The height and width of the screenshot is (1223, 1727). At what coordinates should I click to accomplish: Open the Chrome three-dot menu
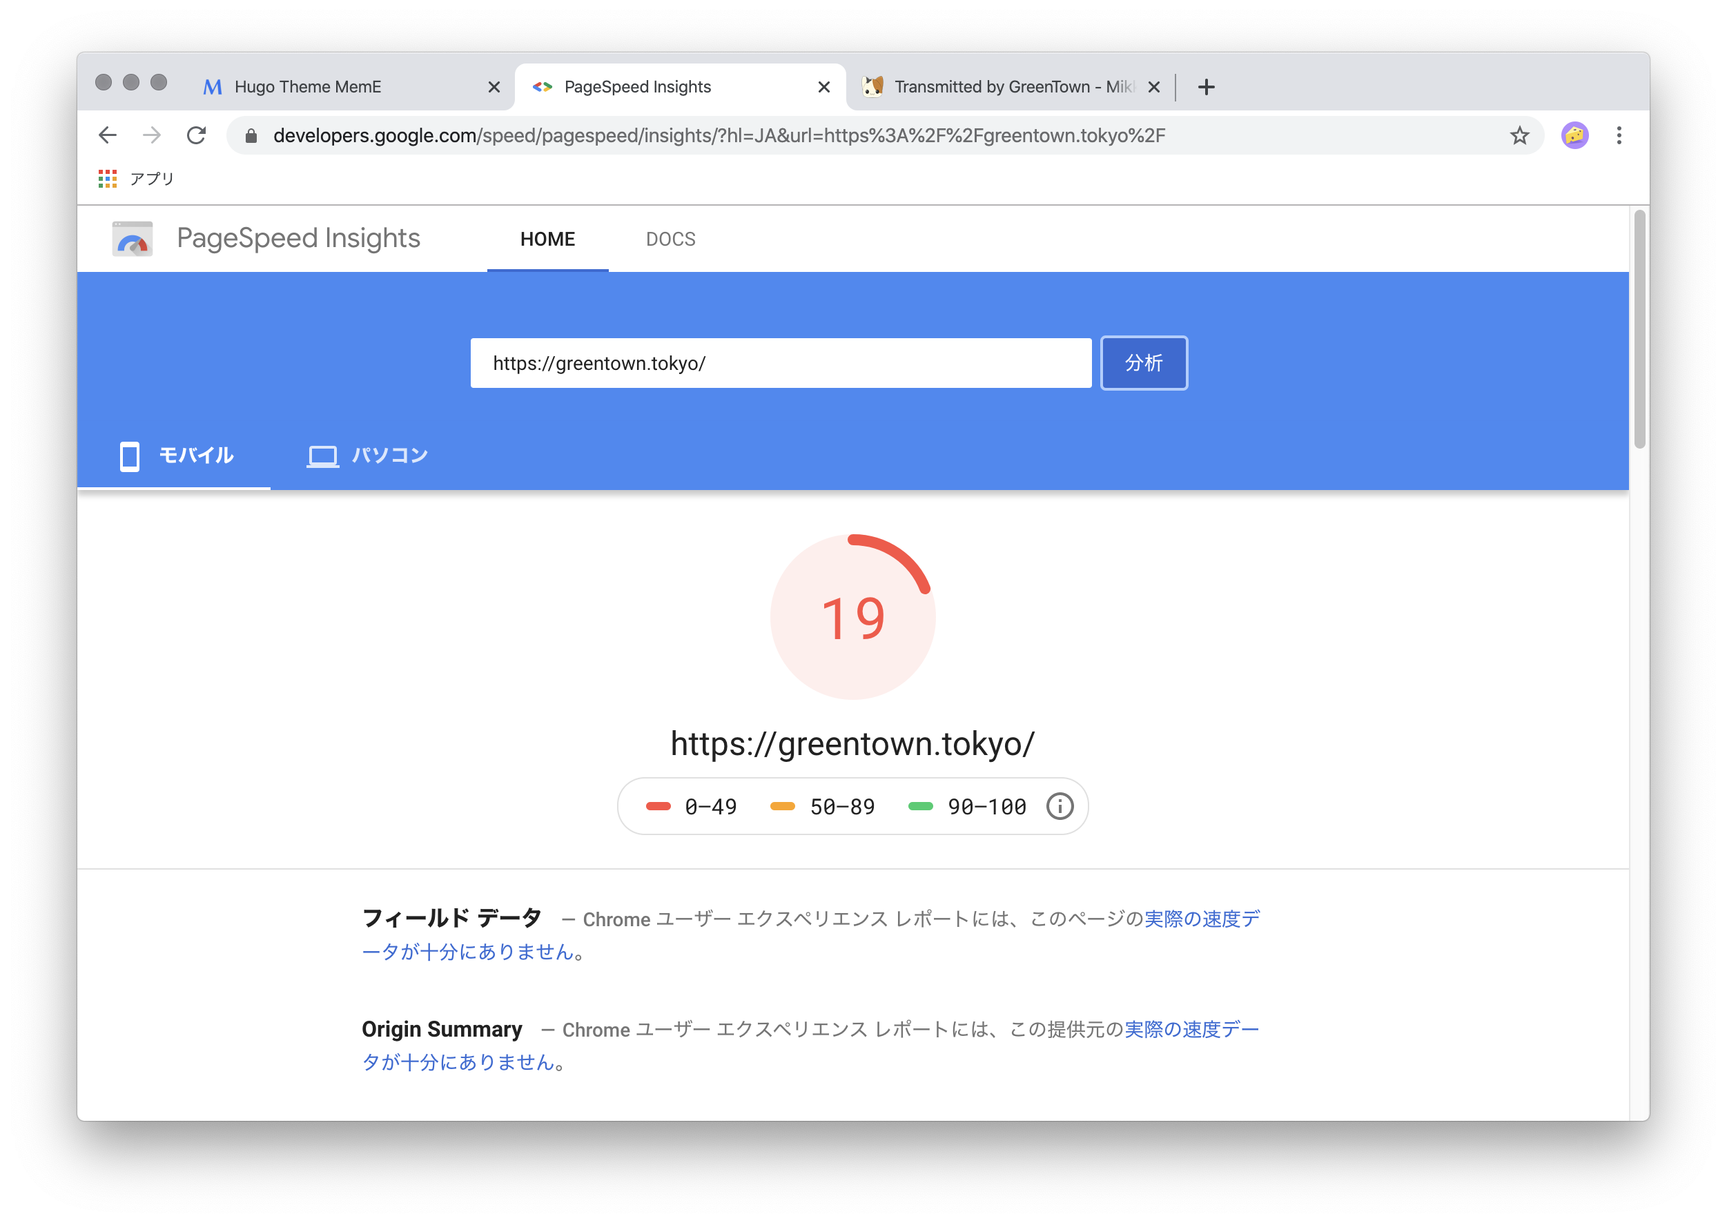pyautogui.click(x=1619, y=135)
